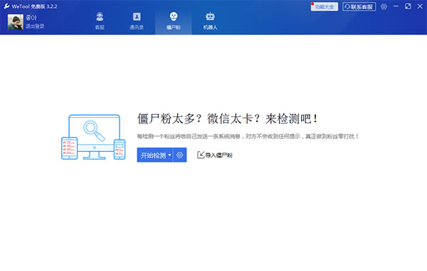Open detection settings gear beside 开始检测

pyautogui.click(x=180, y=155)
